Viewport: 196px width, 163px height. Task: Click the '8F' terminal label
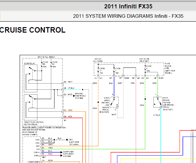[111, 78]
